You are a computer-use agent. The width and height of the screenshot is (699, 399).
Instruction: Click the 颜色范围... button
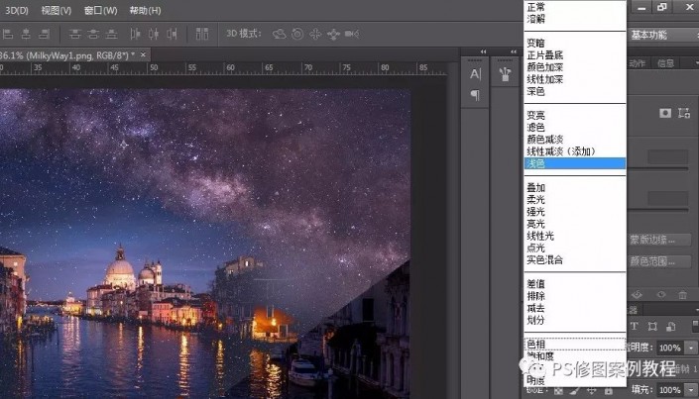pyautogui.click(x=659, y=261)
